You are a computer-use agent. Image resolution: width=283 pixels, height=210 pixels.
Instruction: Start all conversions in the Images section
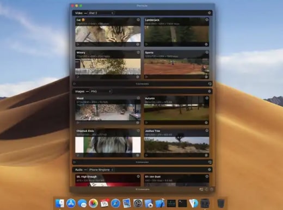pos(75,162)
